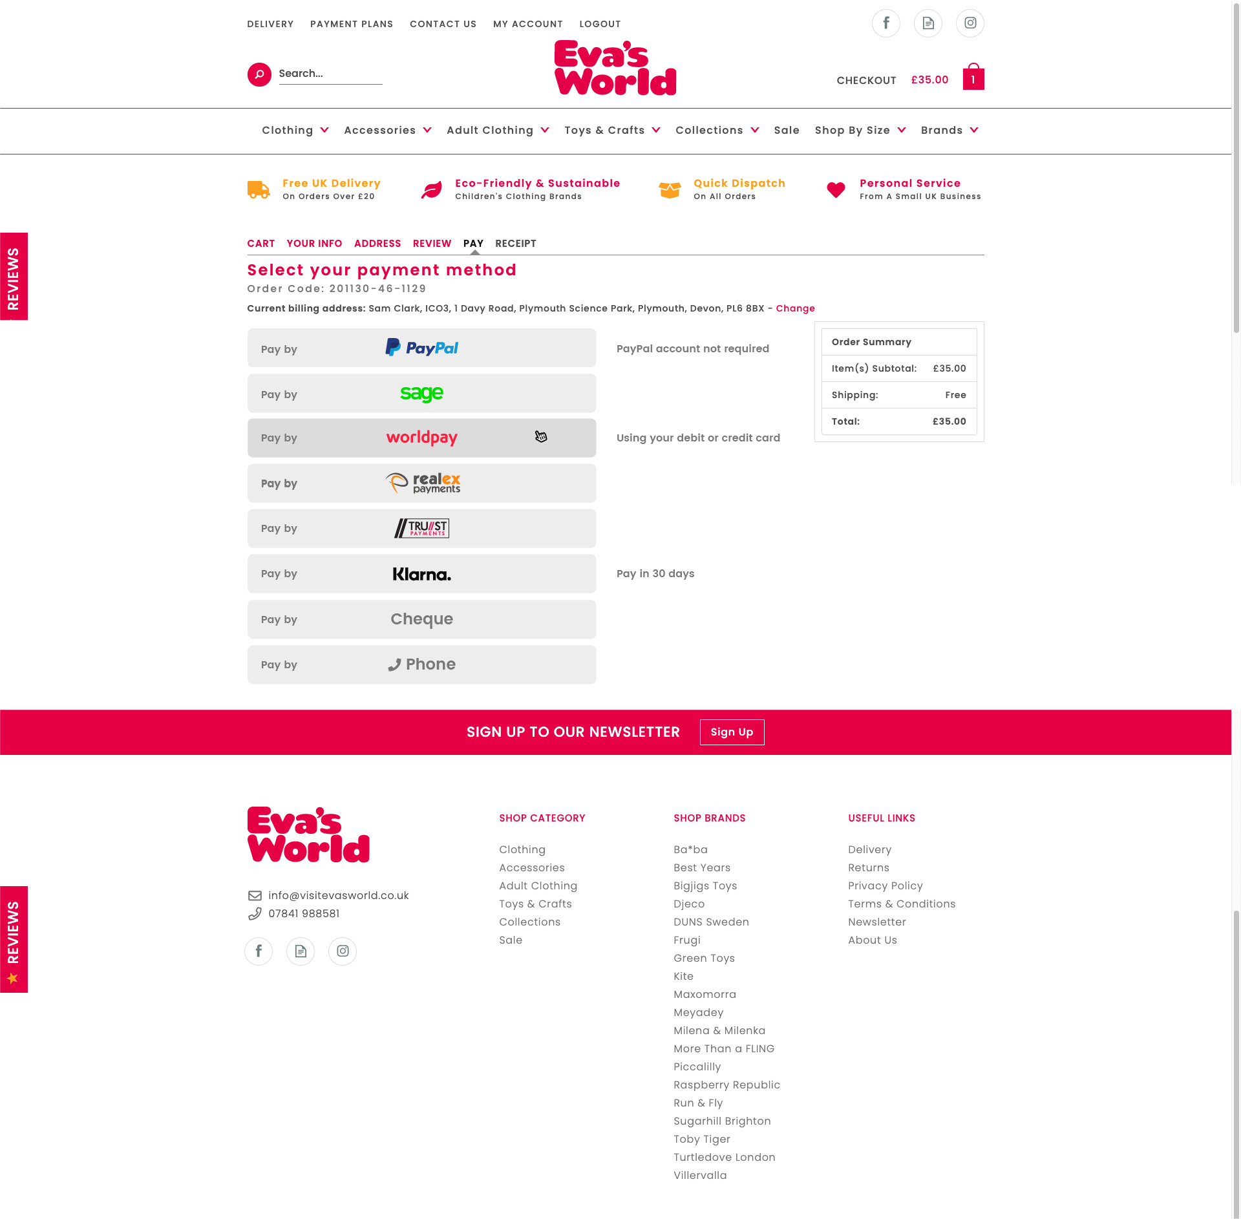1241x1219 pixels.
Task: Click the blog document icon in header
Action: point(928,23)
